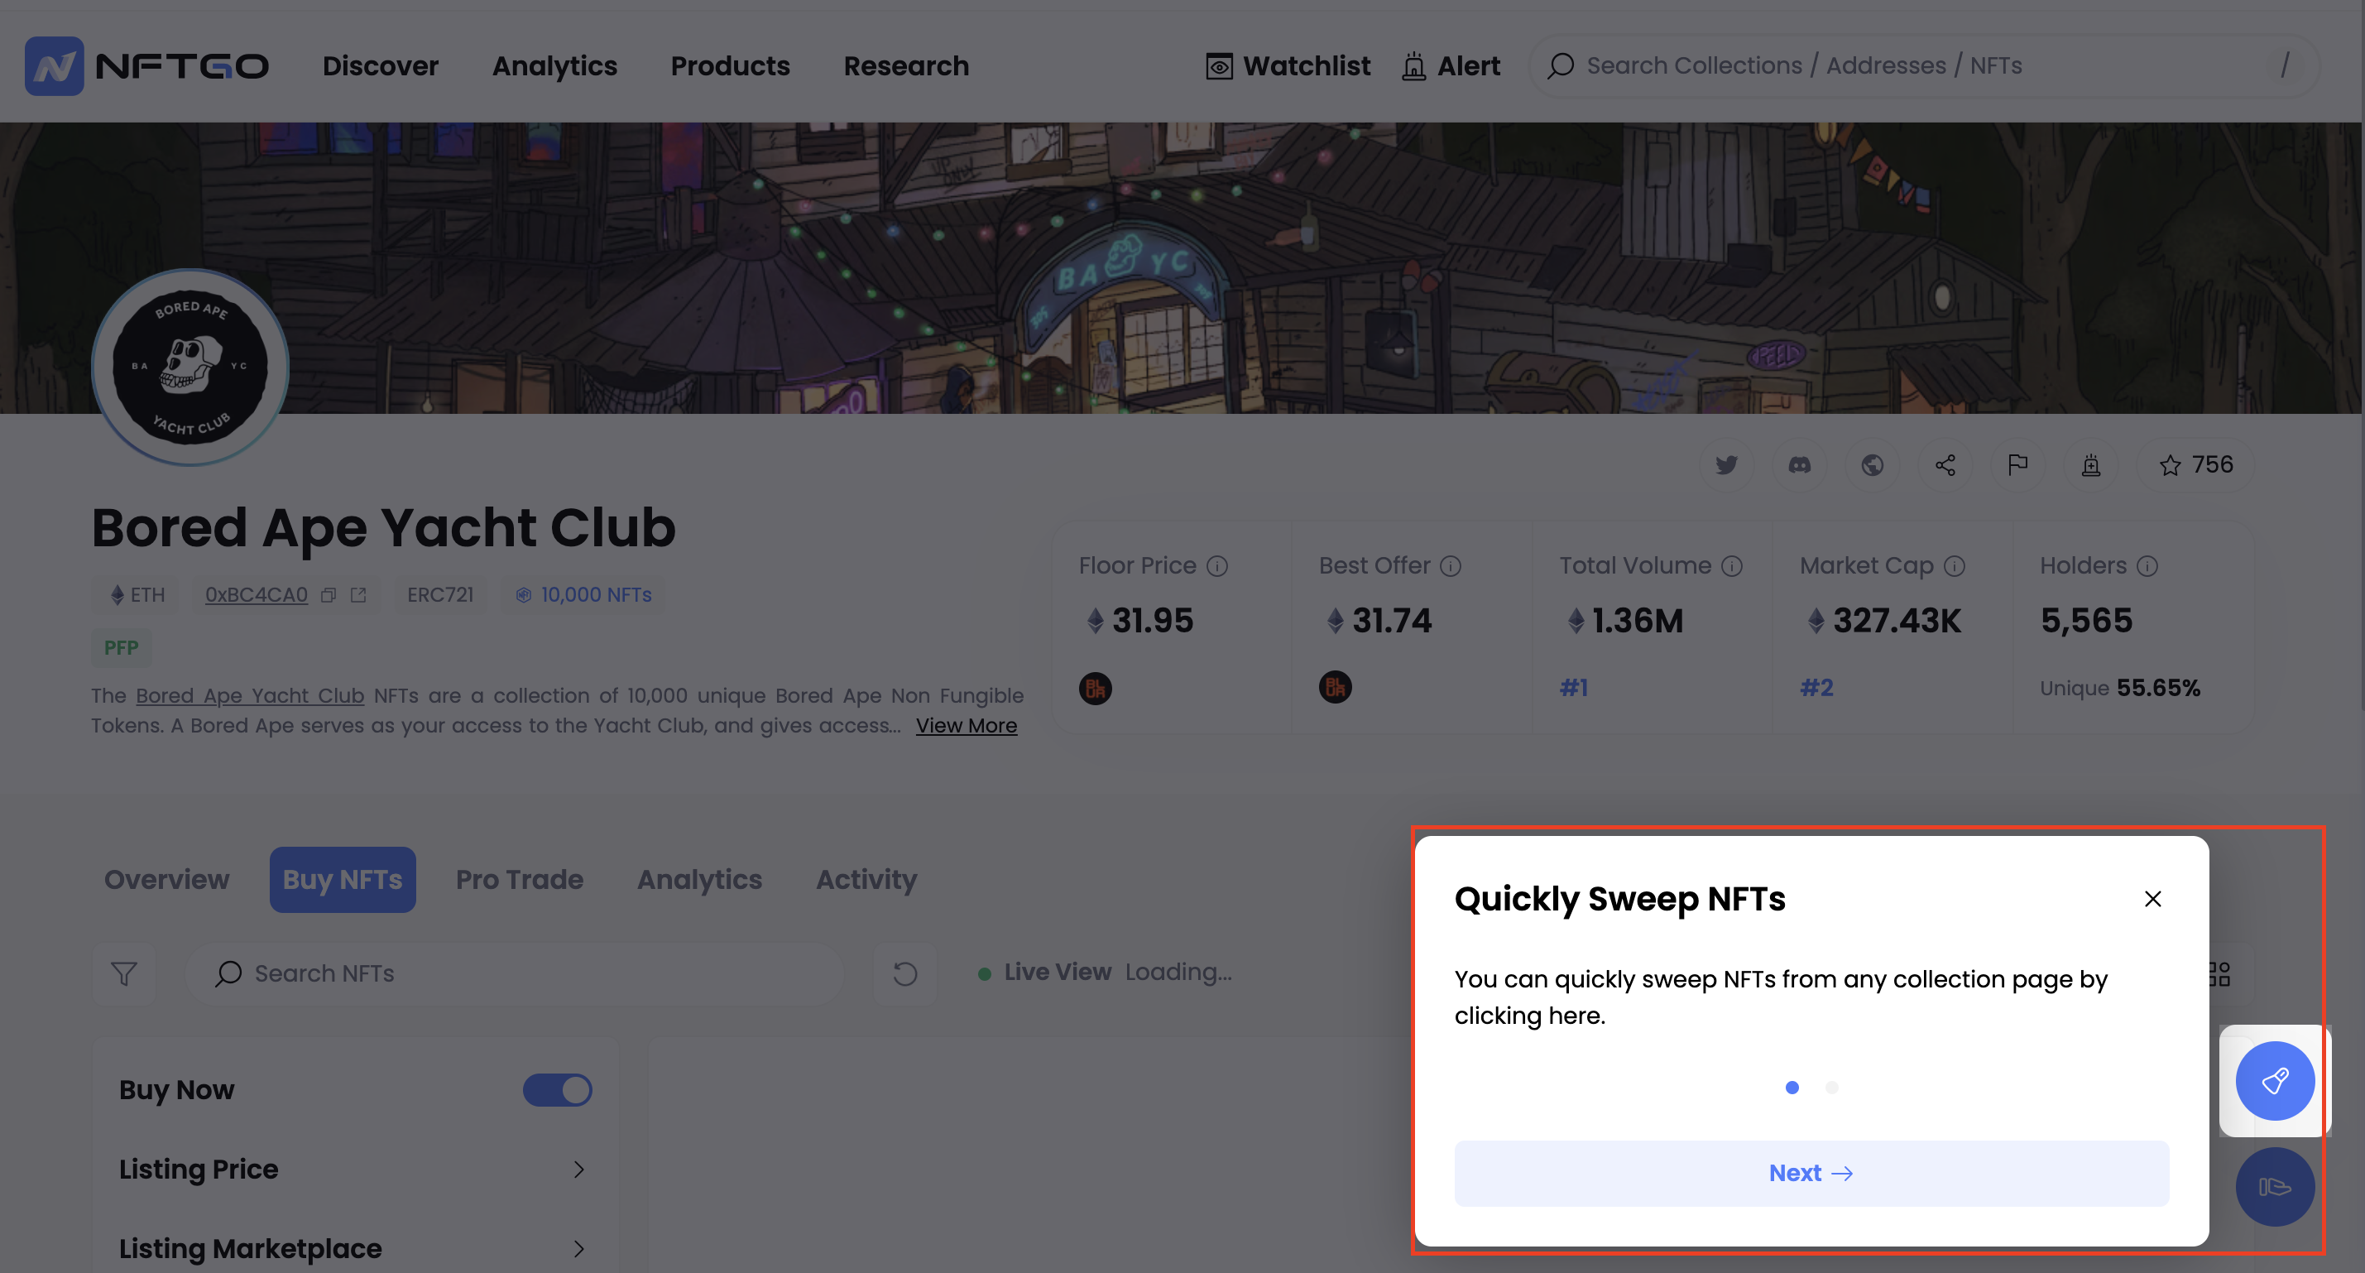Click the sweep broom floating button
The image size is (2365, 1273).
(x=2274, y=1080)
